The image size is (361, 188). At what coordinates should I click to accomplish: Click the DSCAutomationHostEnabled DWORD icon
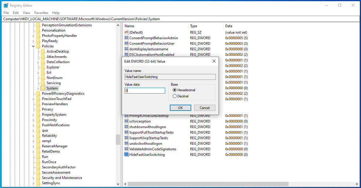[126, 55]
